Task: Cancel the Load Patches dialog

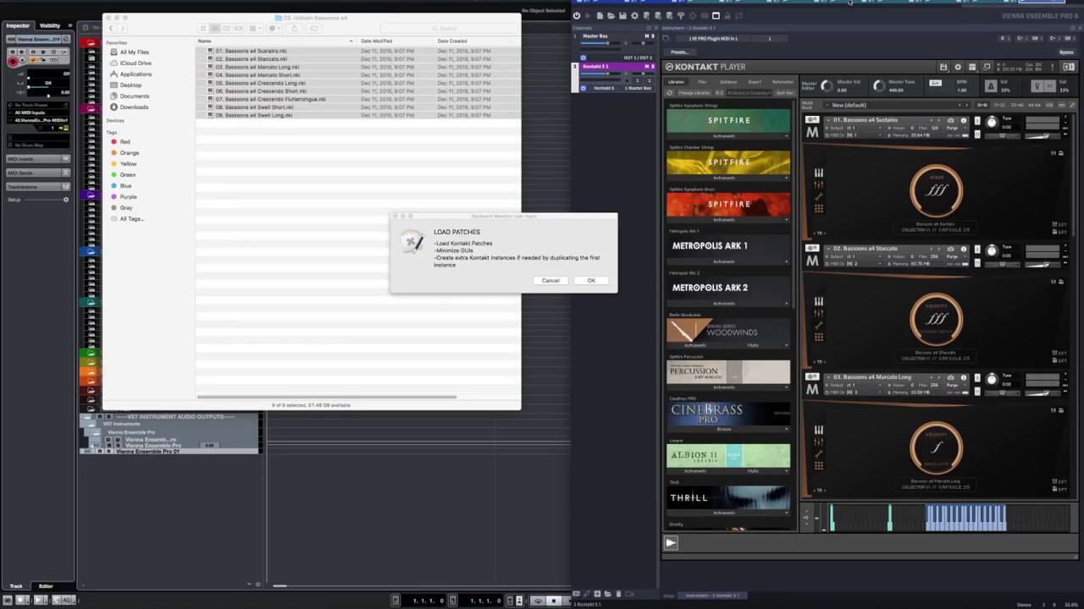Action: [550, 281]
